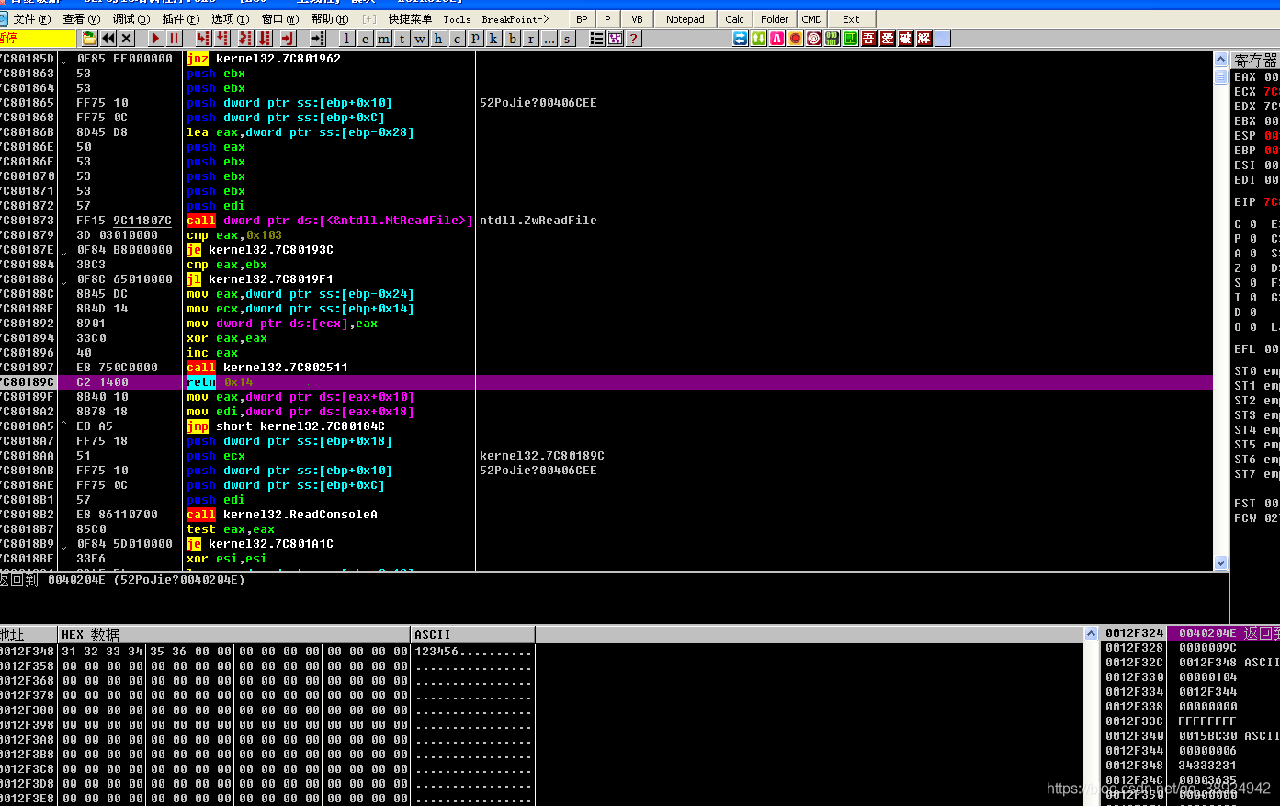Open debugging options list icon
Image resolution: width=1280 pixels, height=806 pixels.
(x=596, y=38)
